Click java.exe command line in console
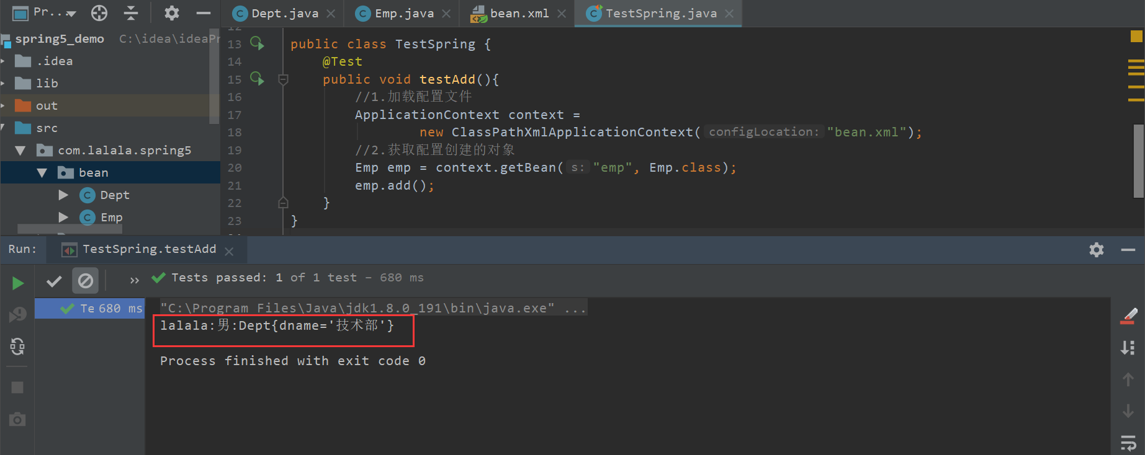 click(373, 308)
